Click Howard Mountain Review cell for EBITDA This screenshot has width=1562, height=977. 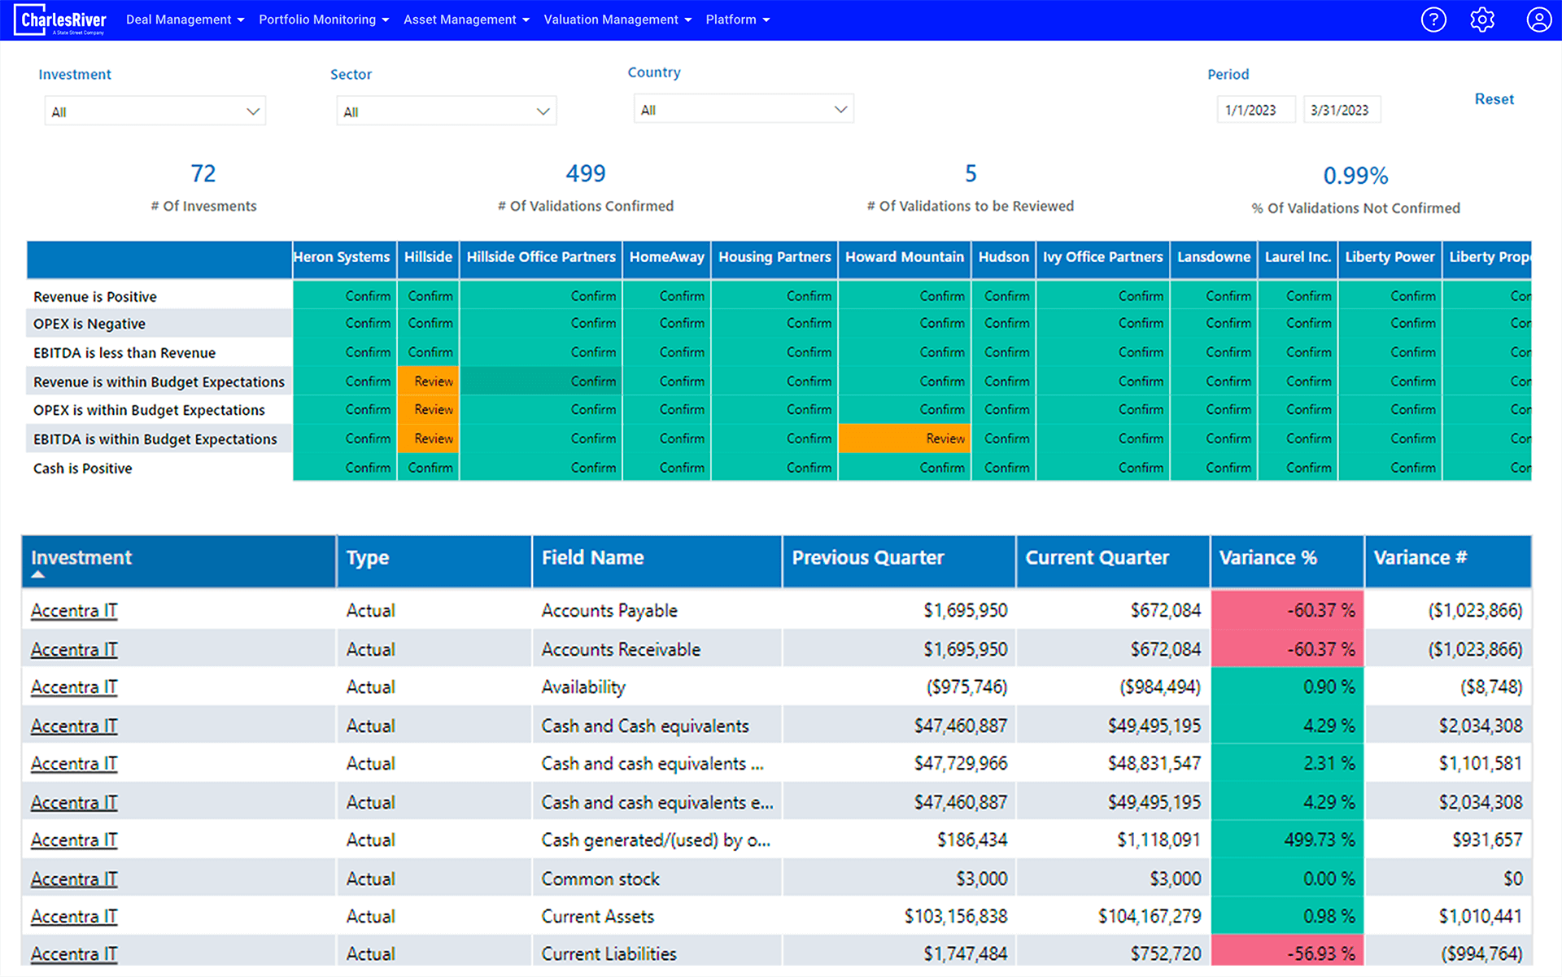904,439
